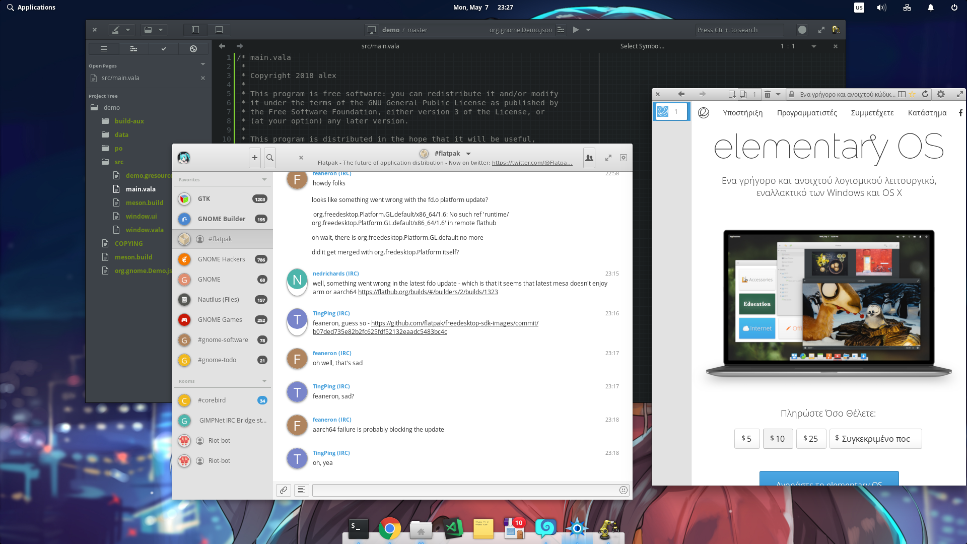Click attach file paperclip icon
967x544 pixels.
coord(284,490)
